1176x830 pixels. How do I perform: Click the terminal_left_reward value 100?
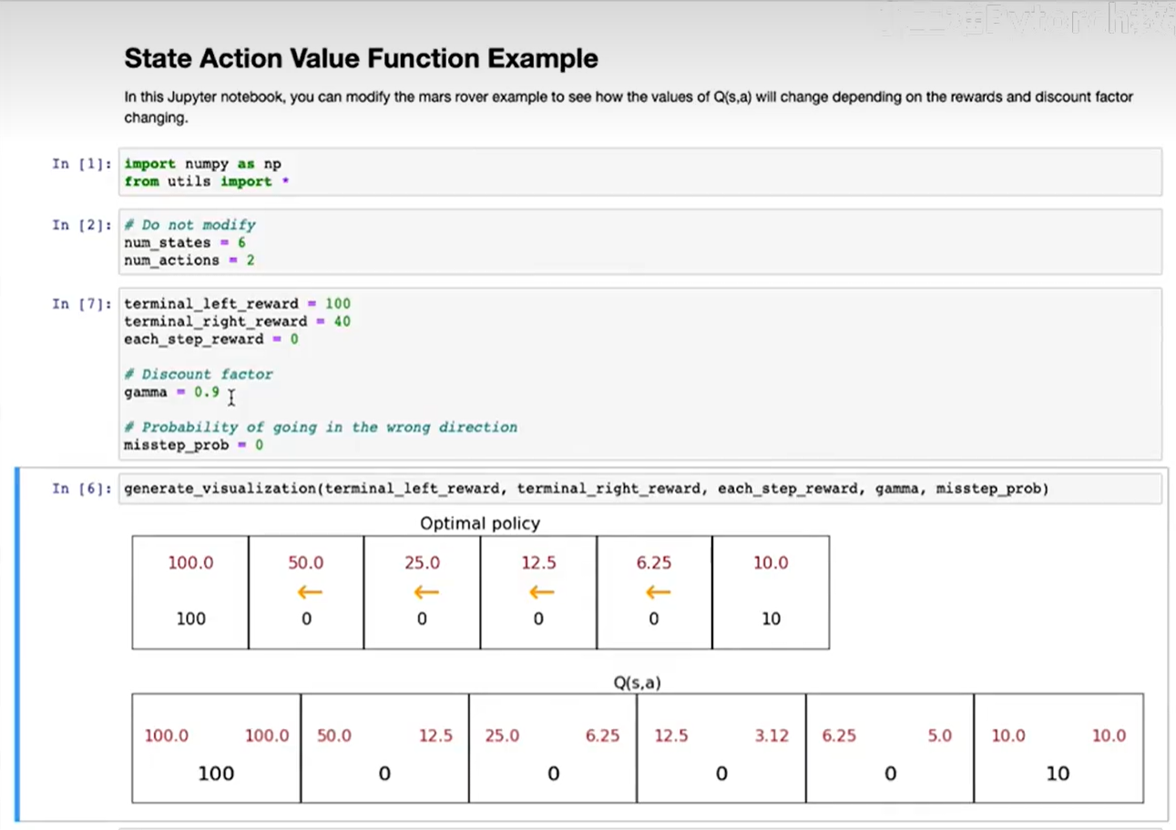click(338, 304)
